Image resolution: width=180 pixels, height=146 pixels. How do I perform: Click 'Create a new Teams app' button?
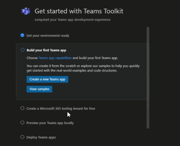(x=48, y=79)
